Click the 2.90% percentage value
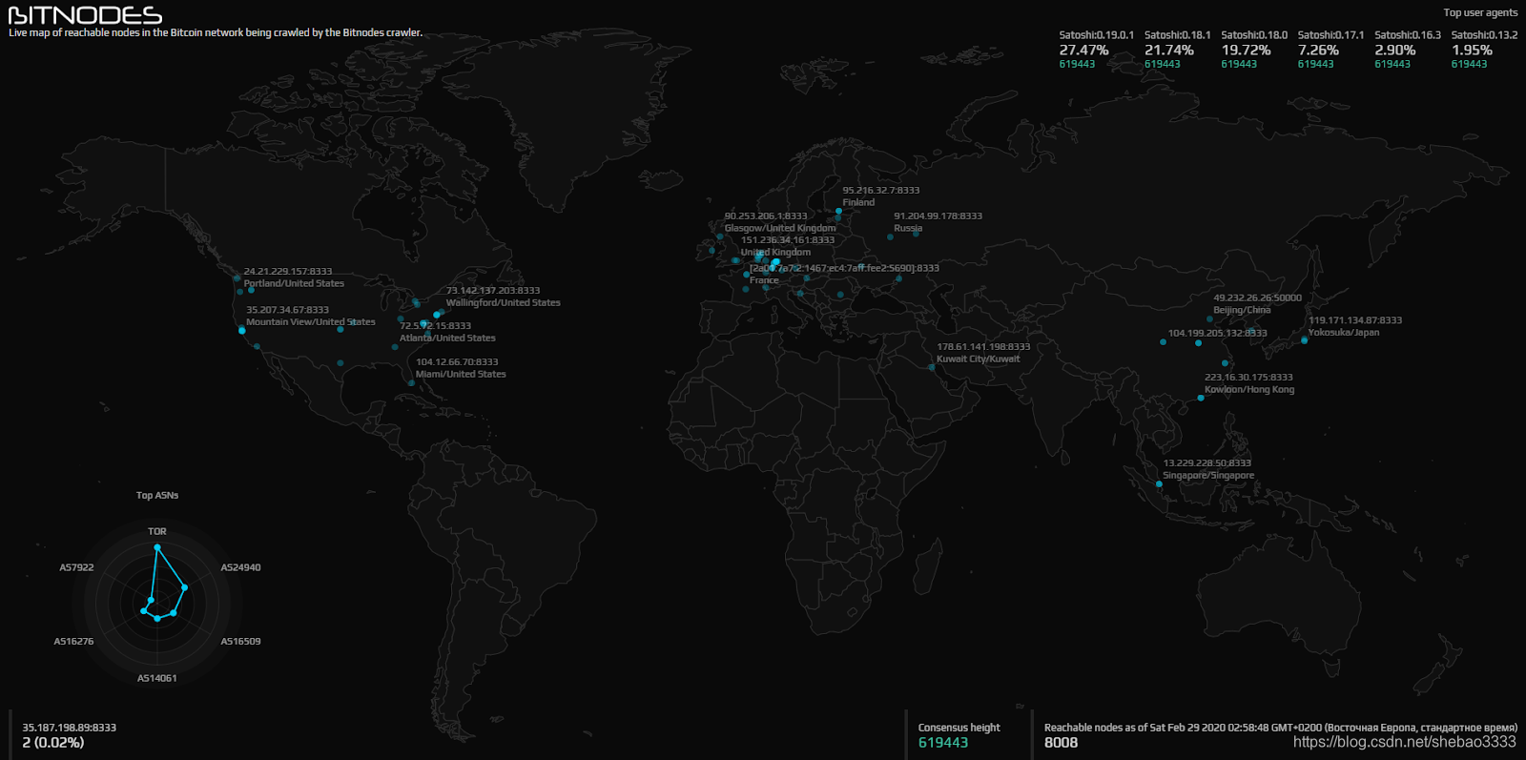 tap(1395, 50)
